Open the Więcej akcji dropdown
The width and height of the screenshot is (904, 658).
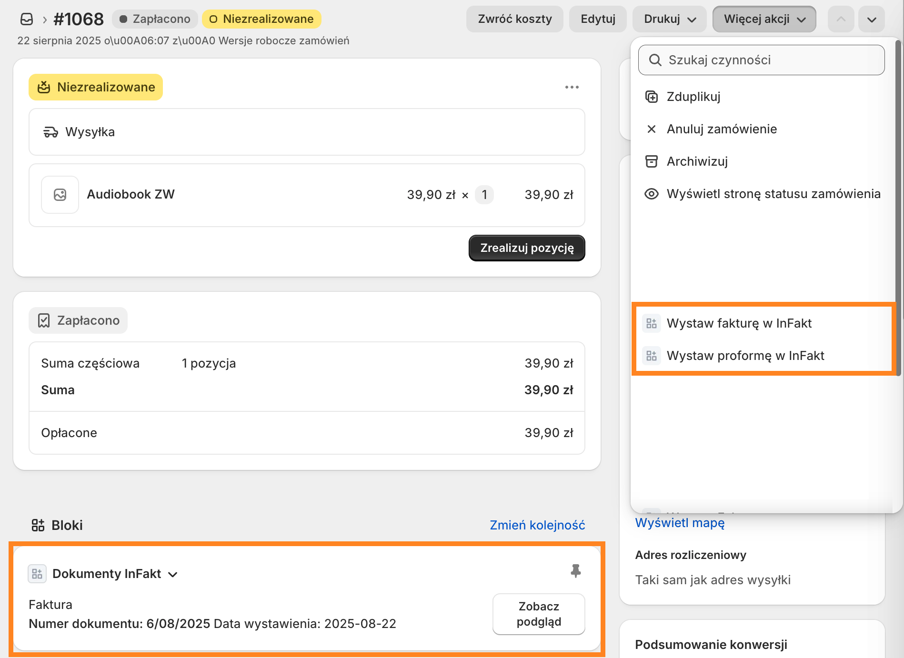click(764, 19)
